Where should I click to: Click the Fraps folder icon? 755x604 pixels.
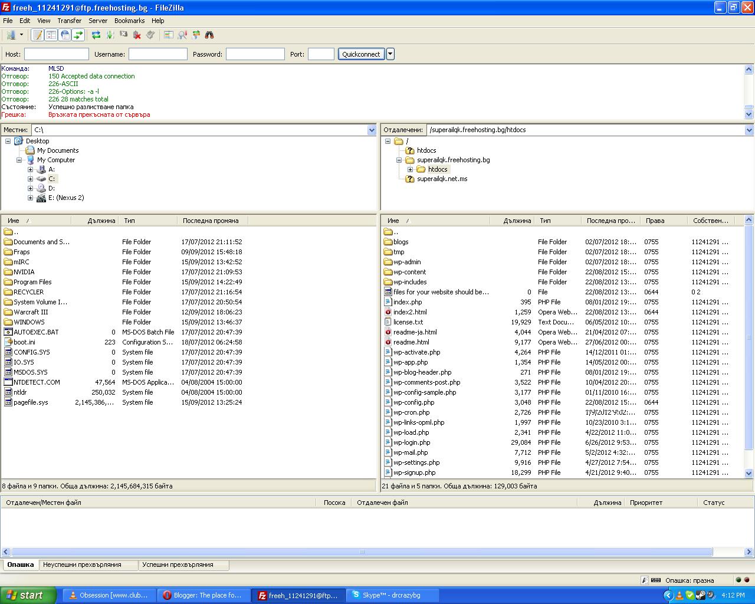click(8, 252)
